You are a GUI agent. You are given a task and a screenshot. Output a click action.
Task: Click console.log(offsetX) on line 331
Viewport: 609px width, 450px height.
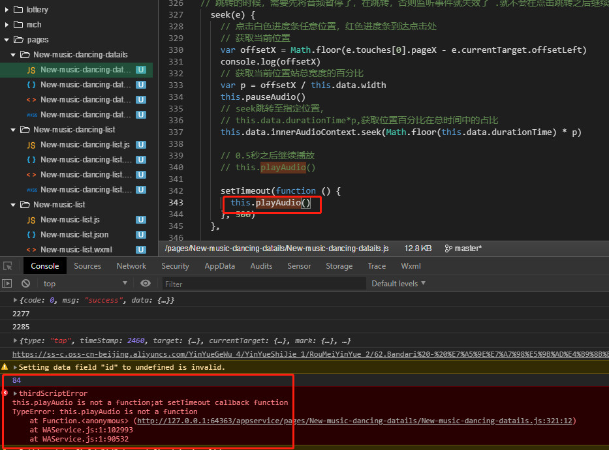(x=270, y=62)
